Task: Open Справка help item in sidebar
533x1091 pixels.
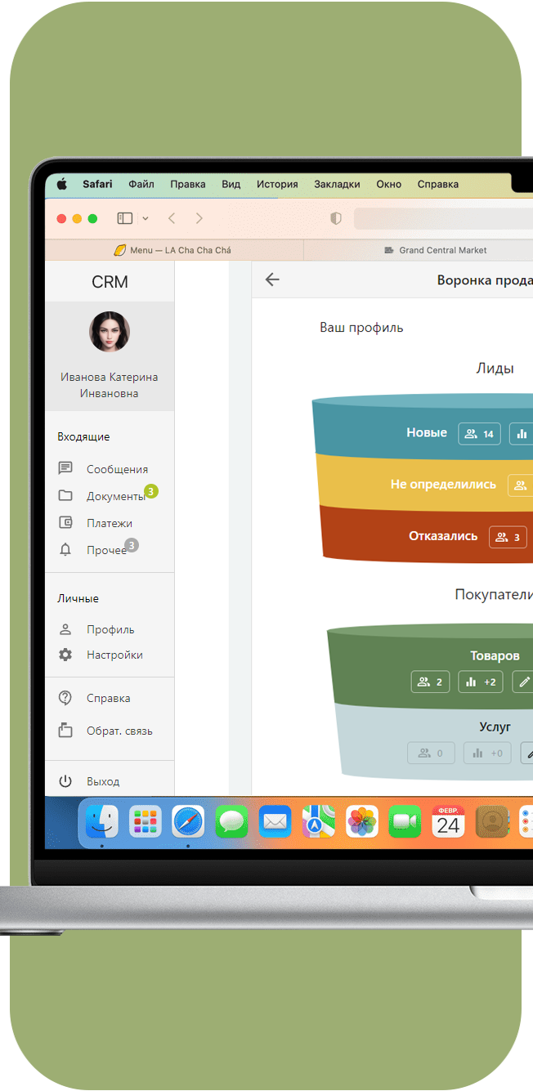Action: click(x=108, y=698)
